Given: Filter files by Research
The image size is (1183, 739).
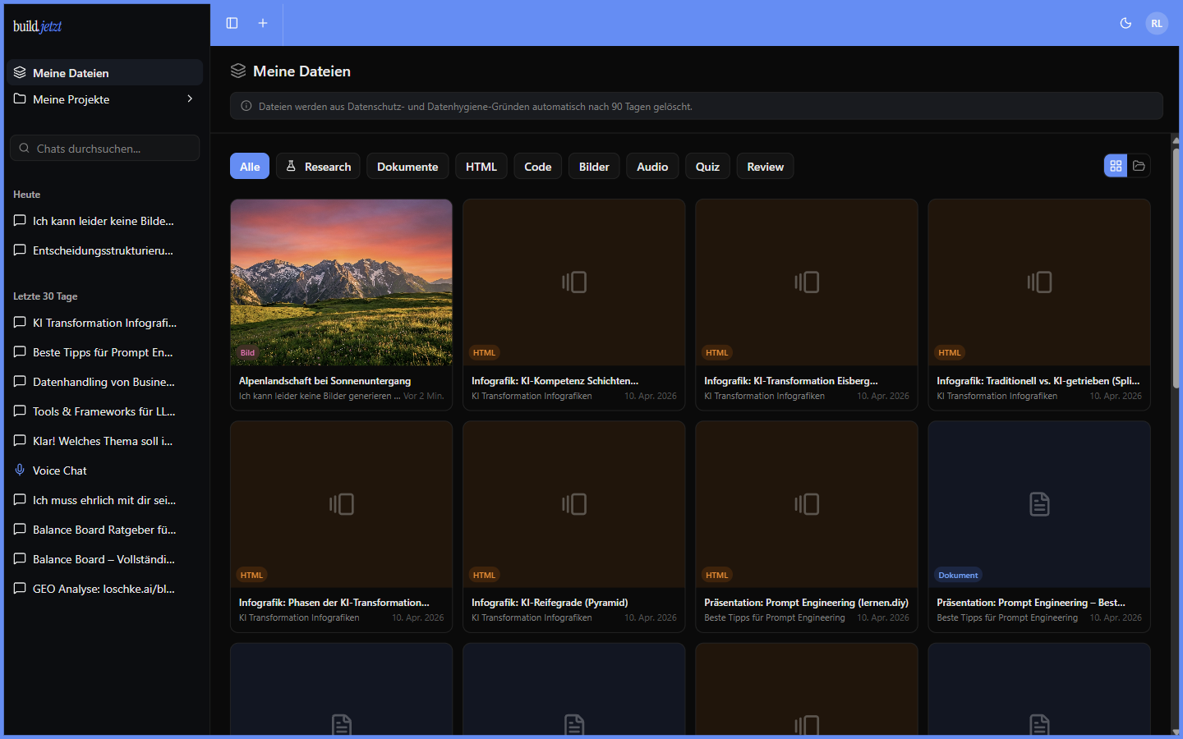Looking at the screenshot, I should pyautogui.click(x=318, y=166).
